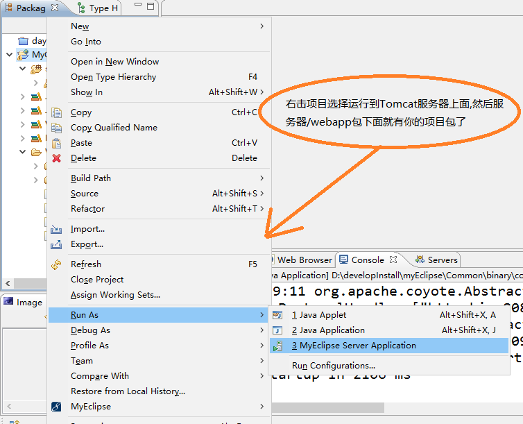The image size is (523, 424).
Task: Click the Image view scroll-left arrow
Action: coord(9,406)
